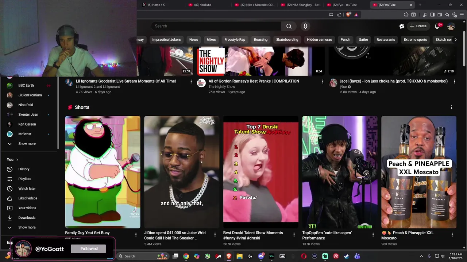Open Leo AI sparkle icon in toolbar
This screenshot has width=467, height=262.
click(x=447, y=15)
